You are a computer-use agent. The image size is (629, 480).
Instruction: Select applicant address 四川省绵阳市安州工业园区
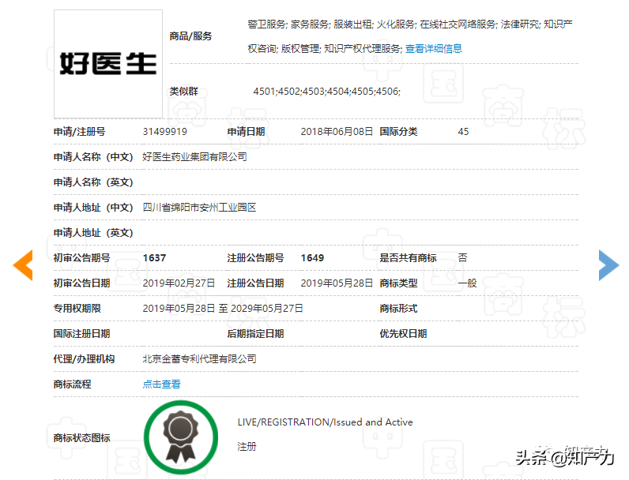(199, 207)
